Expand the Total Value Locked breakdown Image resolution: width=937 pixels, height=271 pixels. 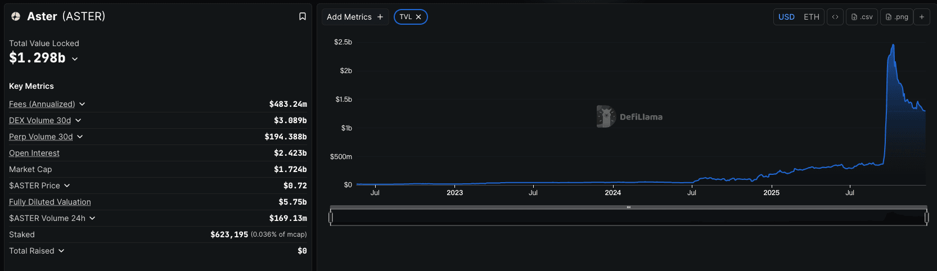[x=75, y=58]
